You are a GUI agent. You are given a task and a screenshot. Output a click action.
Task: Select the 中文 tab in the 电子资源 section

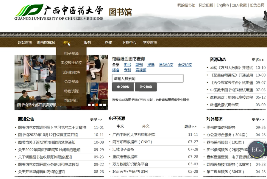coord(120,126)
